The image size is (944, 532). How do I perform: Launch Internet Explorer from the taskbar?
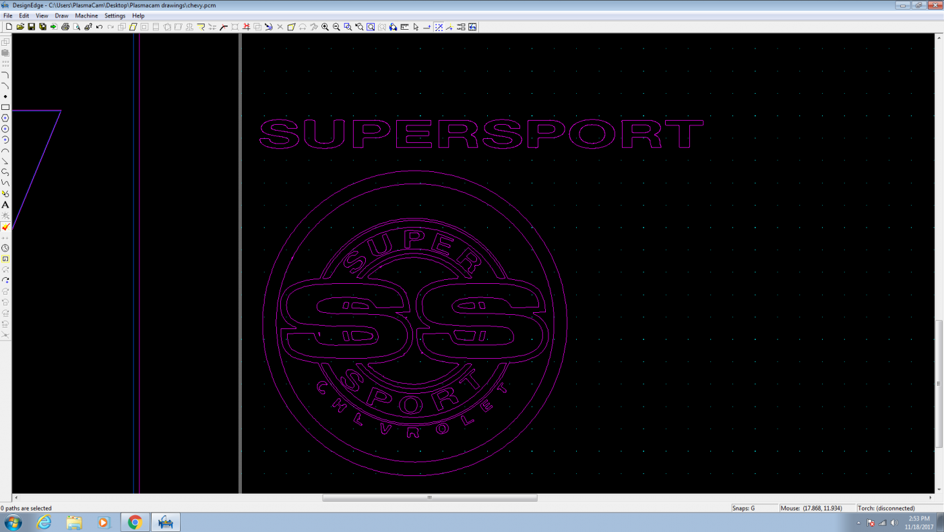tap(44, 523)
